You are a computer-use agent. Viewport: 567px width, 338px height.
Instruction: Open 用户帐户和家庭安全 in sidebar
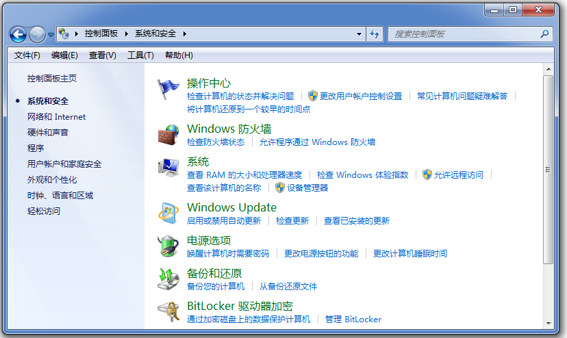(x=64, y=164)
